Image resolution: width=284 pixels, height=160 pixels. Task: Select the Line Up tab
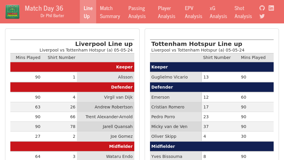pos(88,12)
